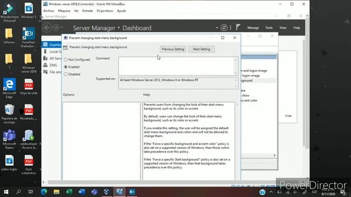This screenshot has height=197, width=351.
Task: Open the Windows server 2016 folder
Action: (x=29, y=63)
